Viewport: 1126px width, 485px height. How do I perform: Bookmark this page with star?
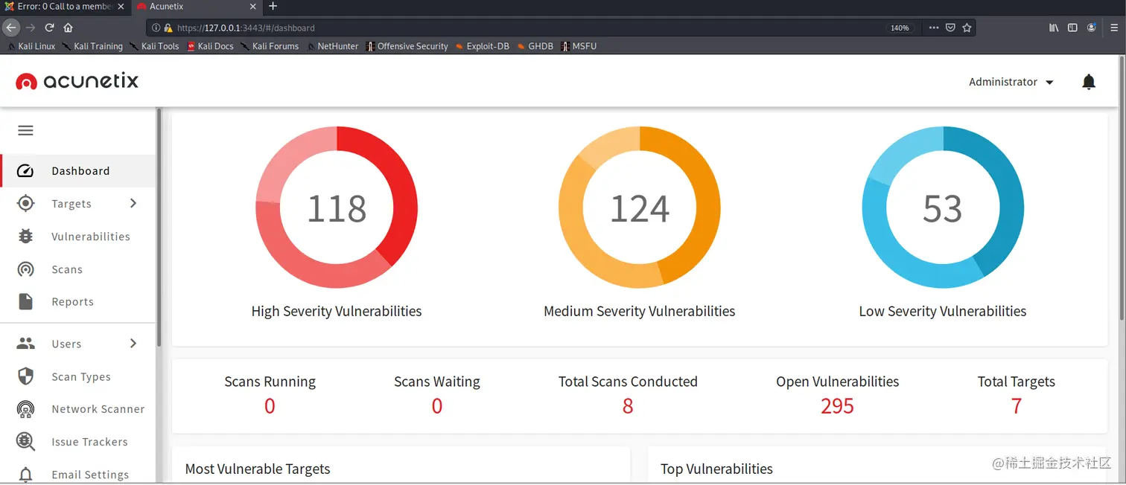pyautogui.click(x=967, y=28)
